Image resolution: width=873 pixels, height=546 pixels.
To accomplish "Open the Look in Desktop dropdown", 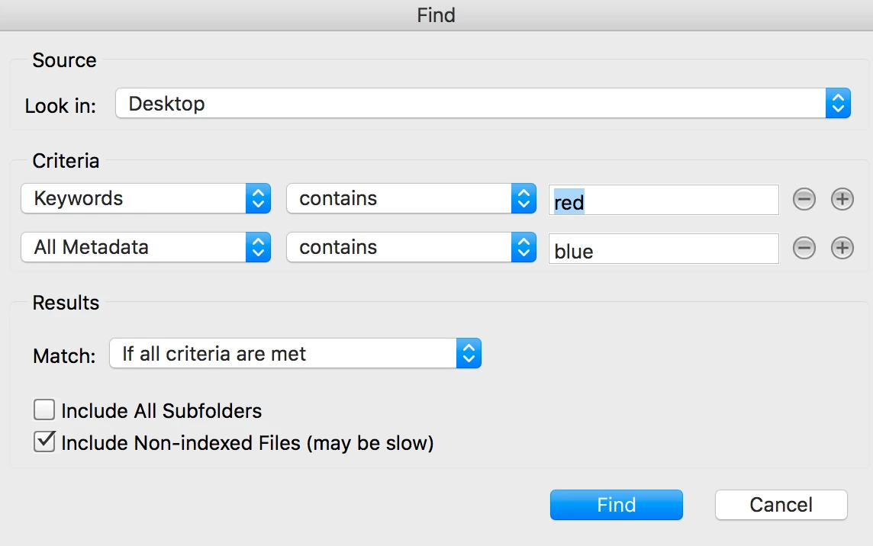I will tap(482, 104).
